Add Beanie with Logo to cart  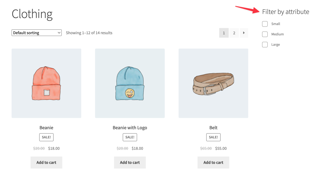130,162
